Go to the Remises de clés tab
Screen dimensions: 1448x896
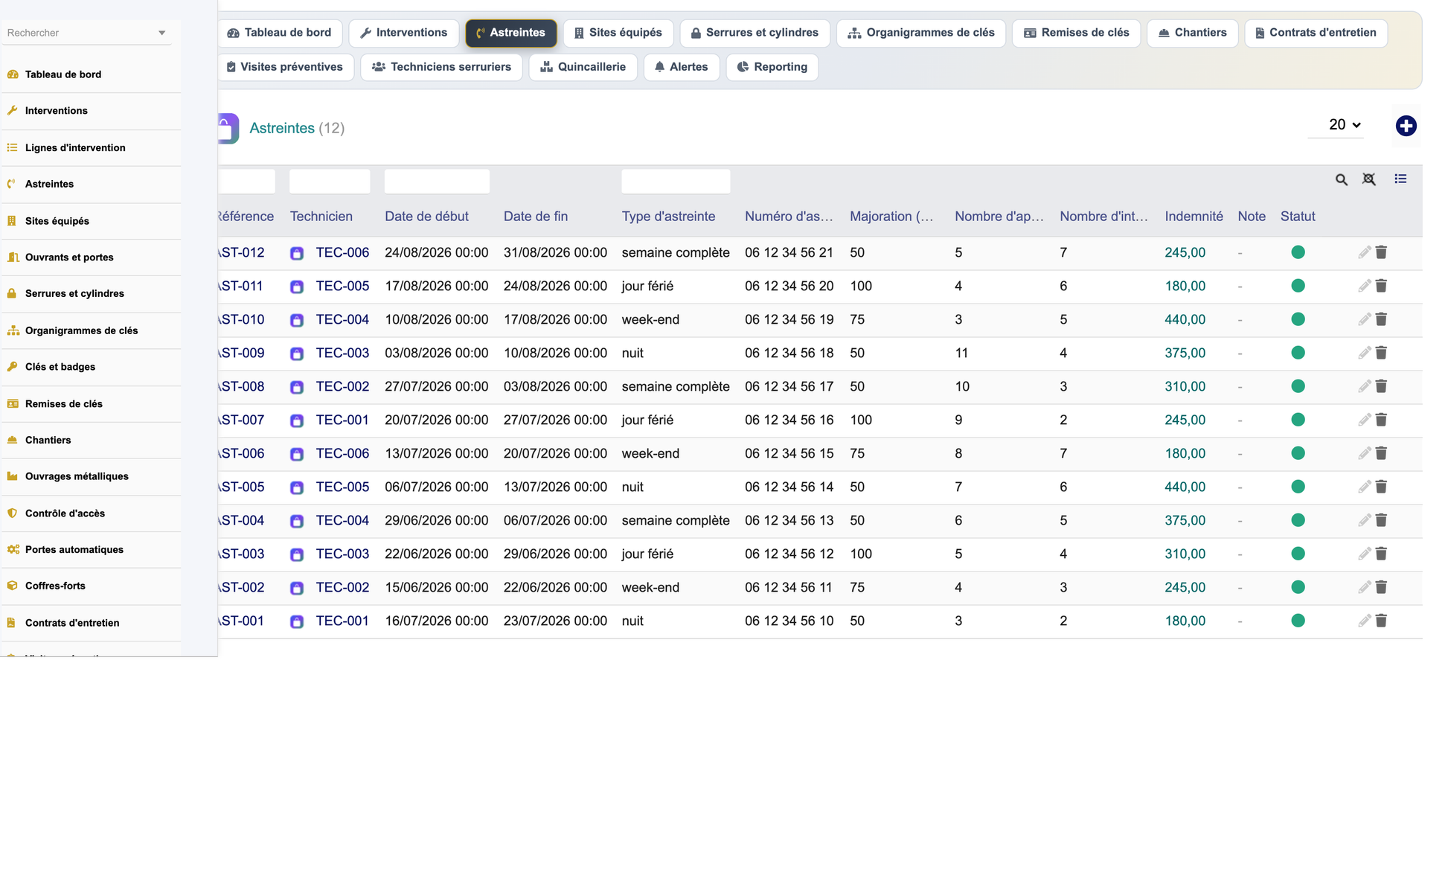[1076, 33]
